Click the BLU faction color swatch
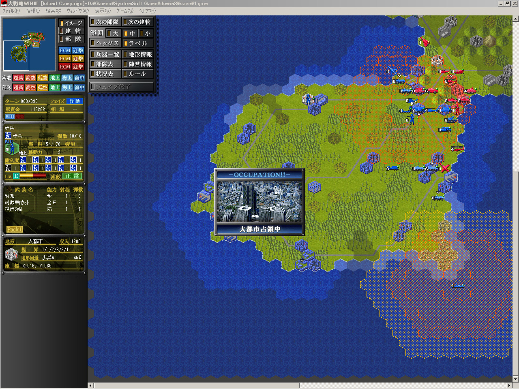Viewport: 519px width, 389px height. pyautogui.click(x=9, y=117)
